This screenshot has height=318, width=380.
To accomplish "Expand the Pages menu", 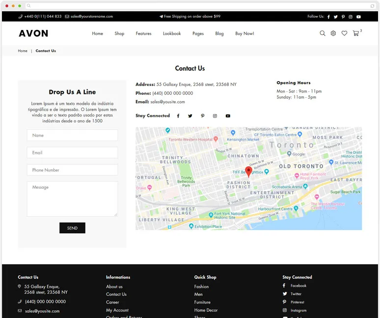I will 198,34.
